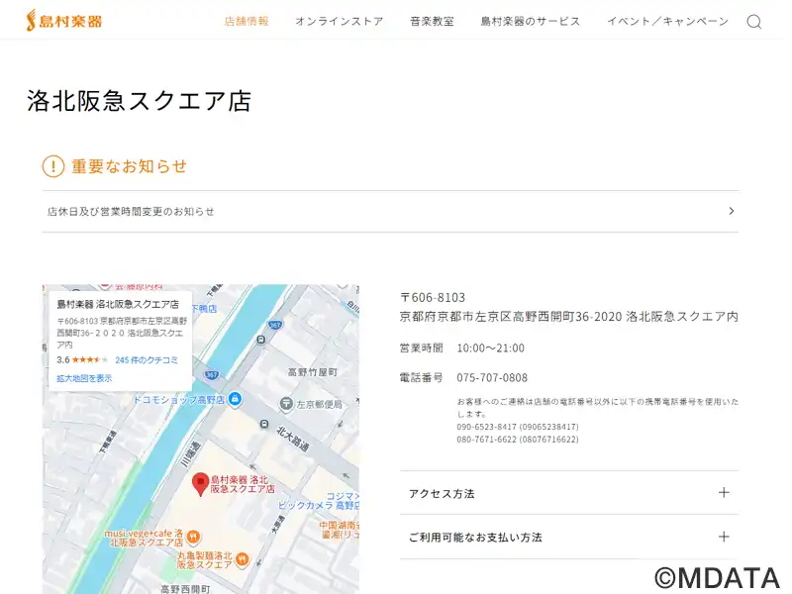Click the page title 洛北阪急スクエア店
The width and height of the screenshot is (792, 594).
pyautogui.click(x=139, y=101)
